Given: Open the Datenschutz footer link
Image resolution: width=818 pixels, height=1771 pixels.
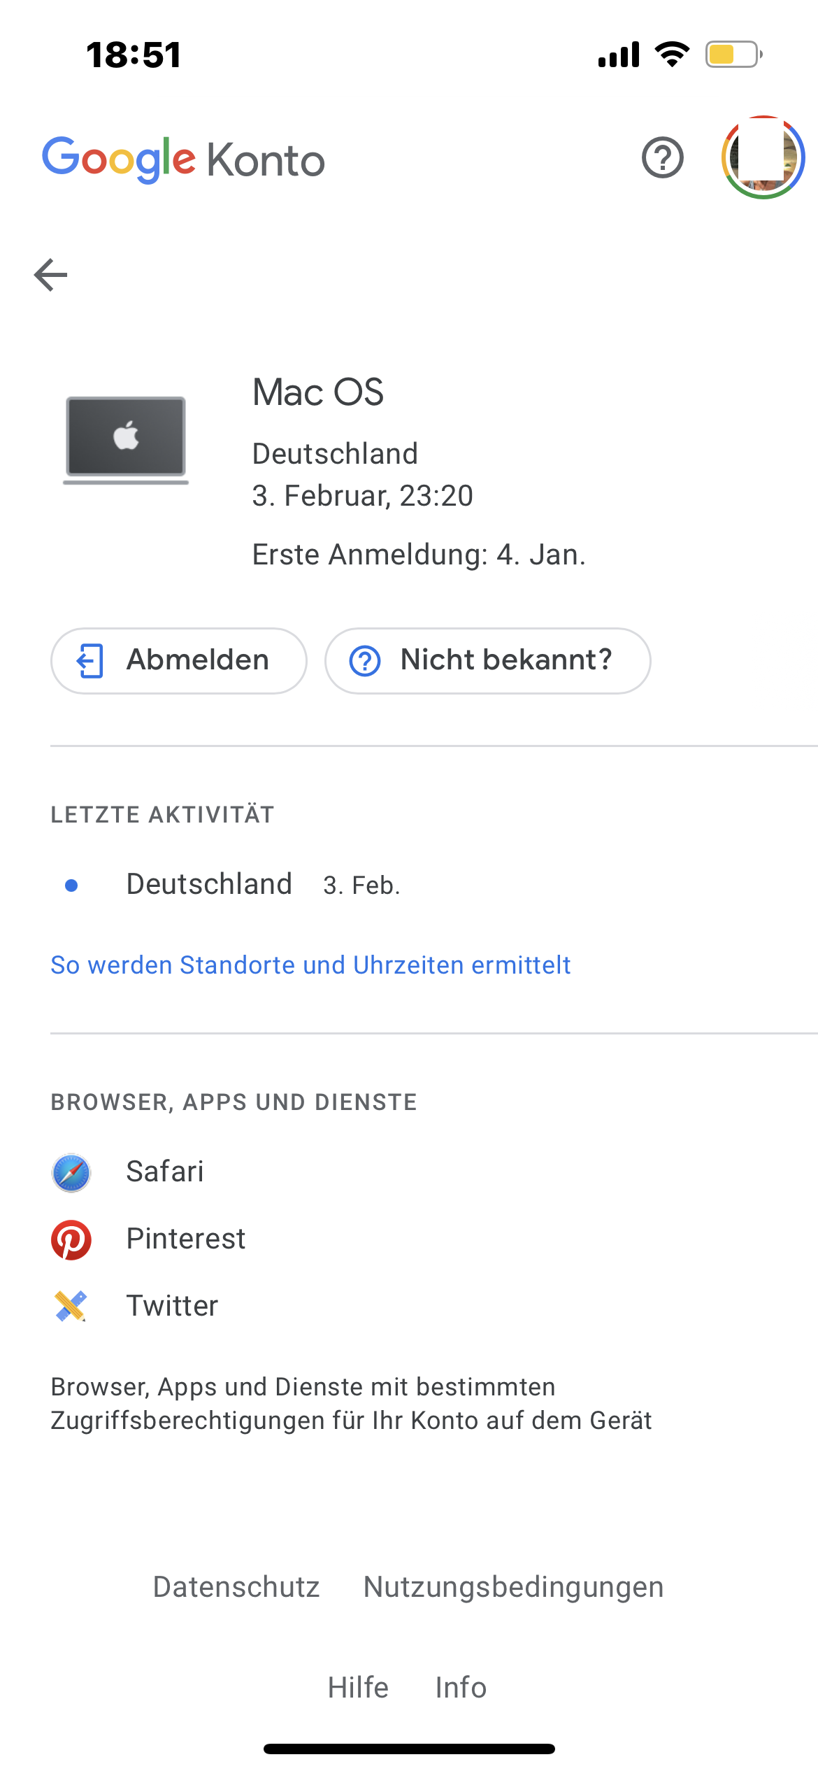Looking at the screenshot, I should point(236,1587).
